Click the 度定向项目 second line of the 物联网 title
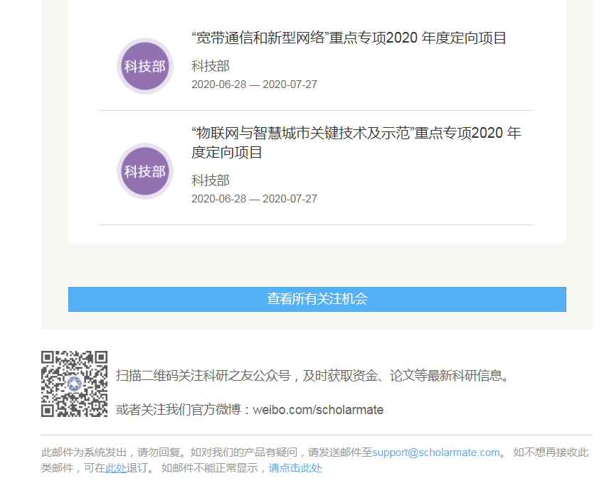This screenshot has width=609, height=483. pos(227,153)
